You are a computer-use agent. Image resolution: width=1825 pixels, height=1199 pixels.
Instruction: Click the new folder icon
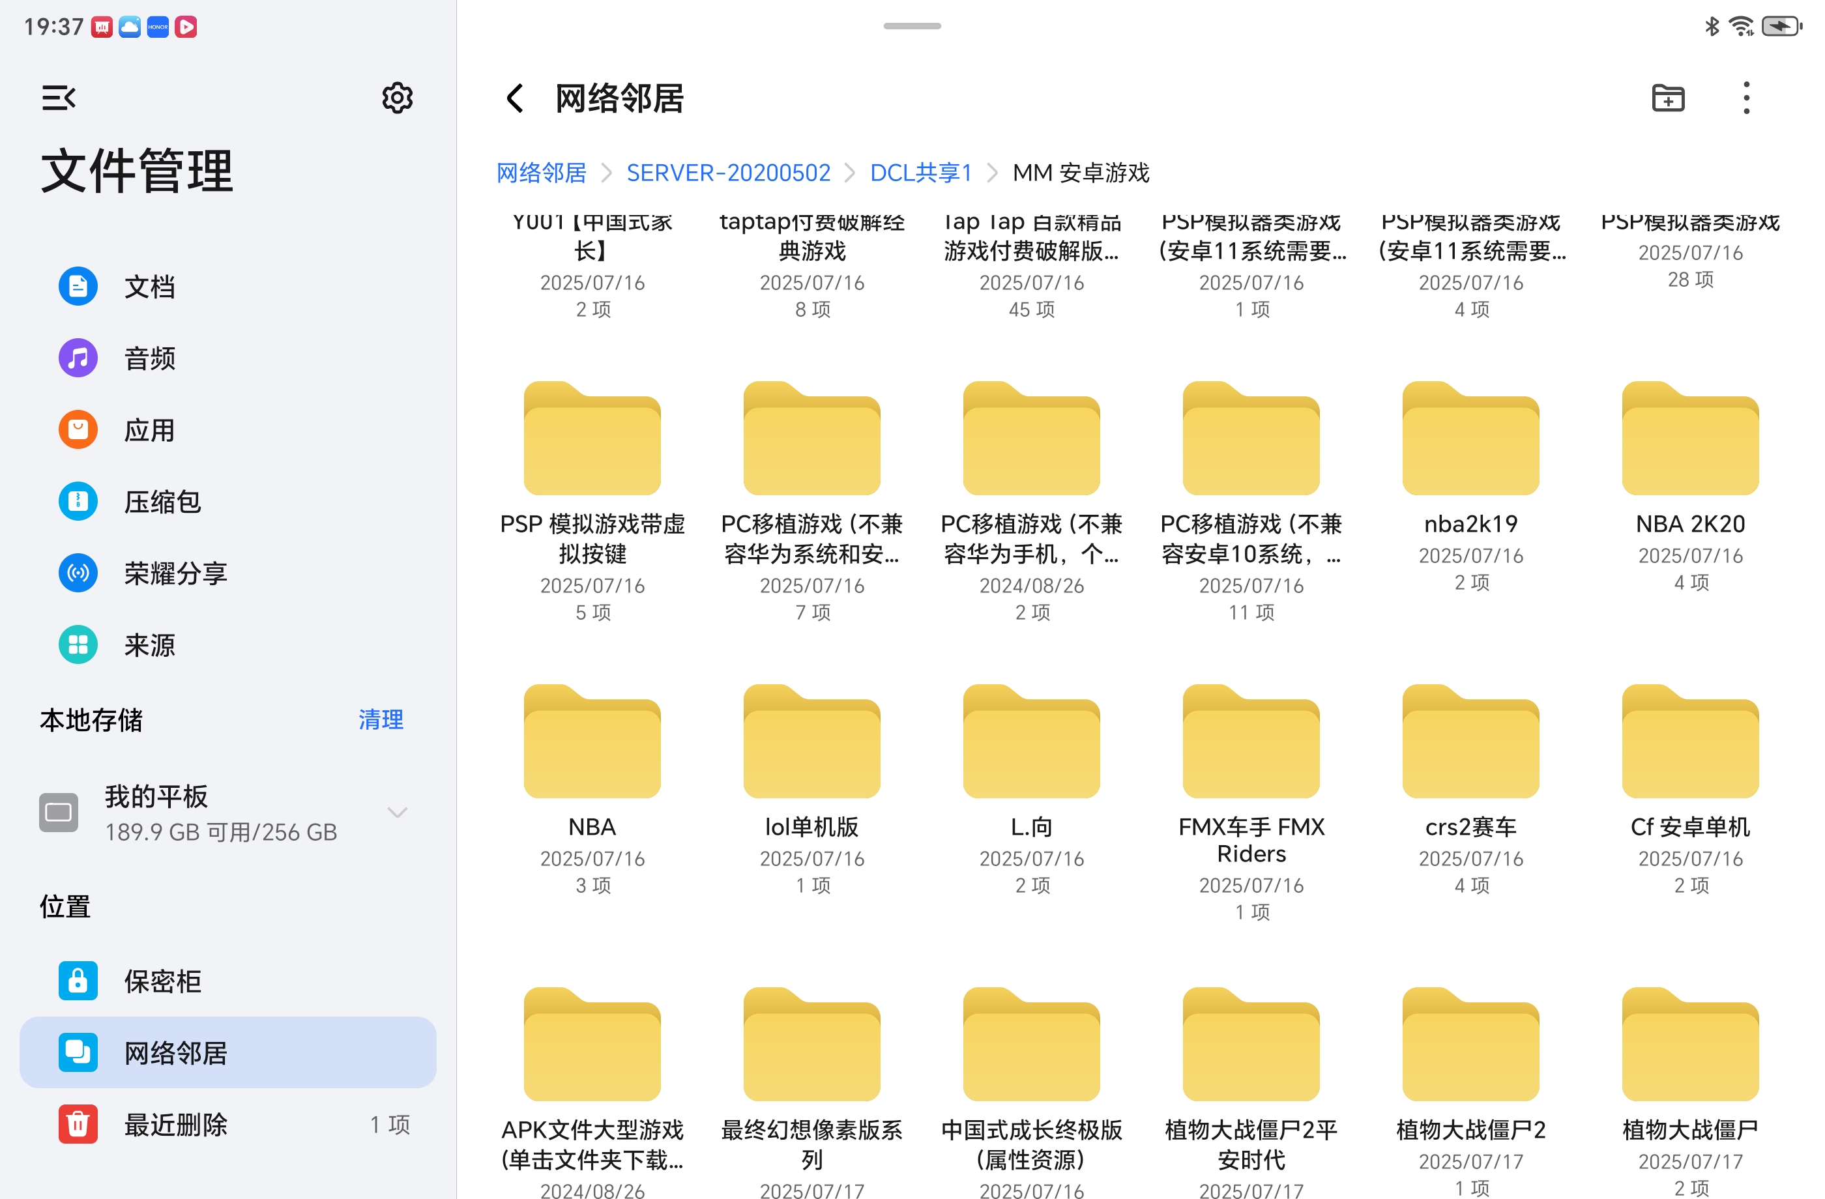[1667, 98]
